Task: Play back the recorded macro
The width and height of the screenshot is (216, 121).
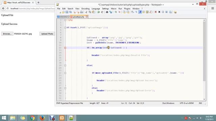Action: tap(163, 12)
